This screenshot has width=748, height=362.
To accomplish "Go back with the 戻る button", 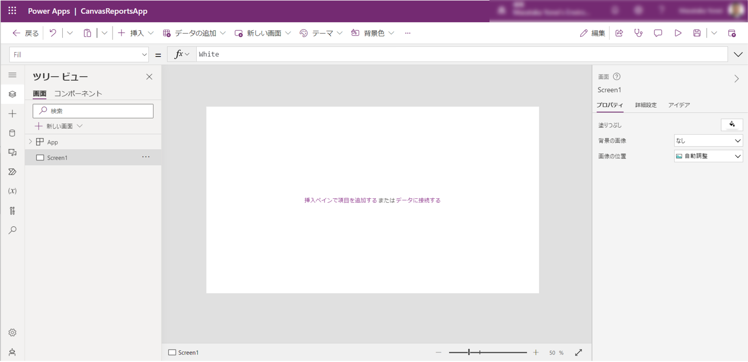I will [x=26, y=33].
